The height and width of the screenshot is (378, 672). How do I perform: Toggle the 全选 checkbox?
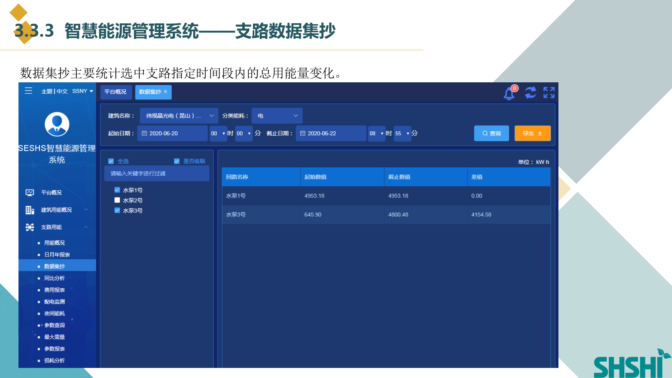[111, 161]
